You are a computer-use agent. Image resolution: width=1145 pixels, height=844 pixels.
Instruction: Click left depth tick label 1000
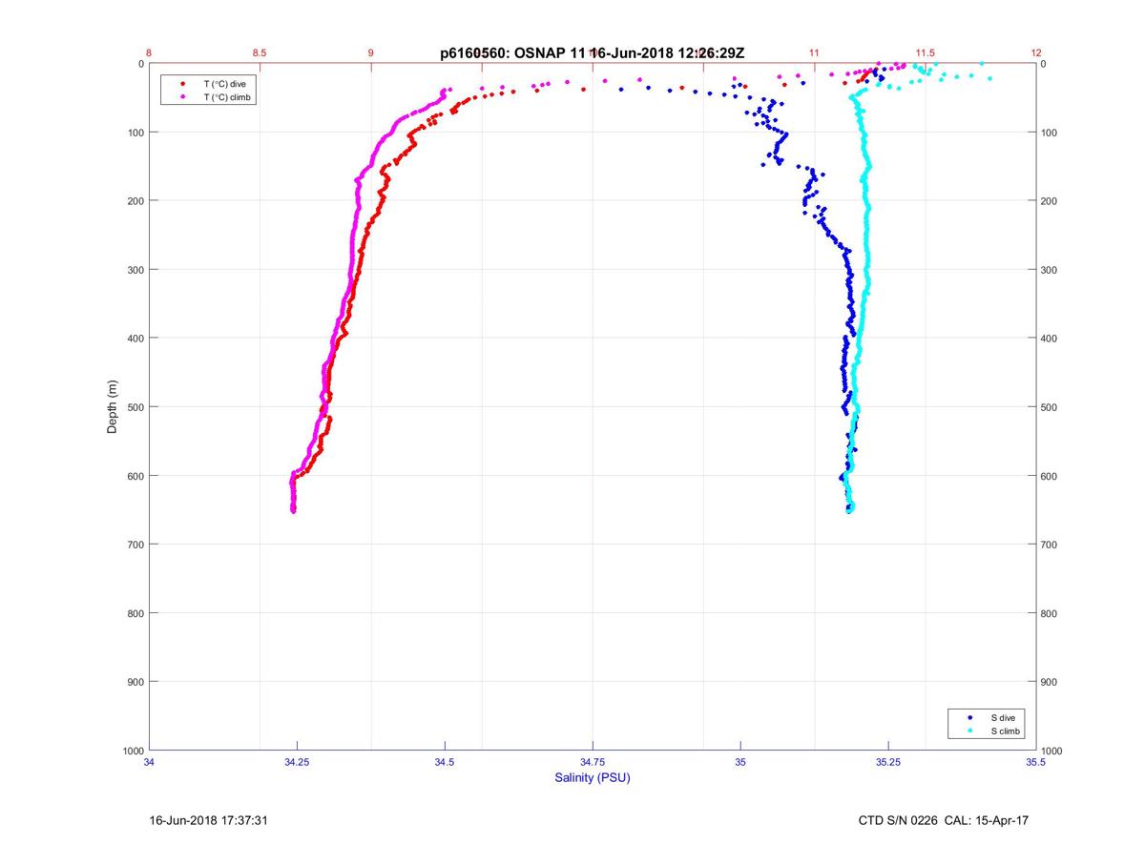(x=133, y=751)
